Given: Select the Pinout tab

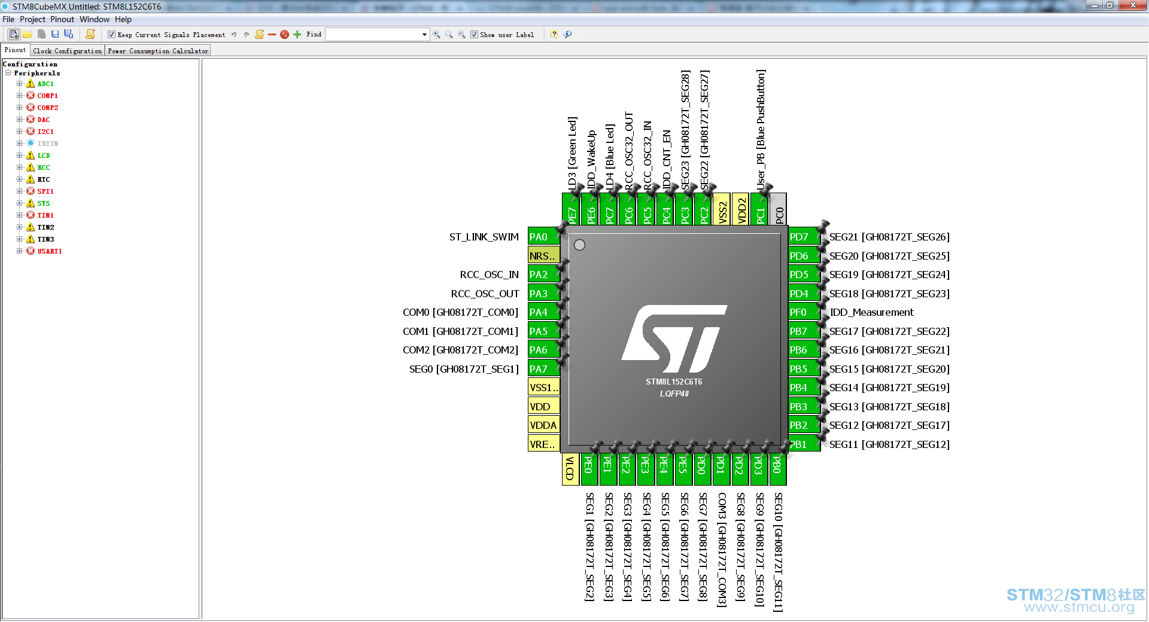Looking at the screenshot, I should point(15,50).
